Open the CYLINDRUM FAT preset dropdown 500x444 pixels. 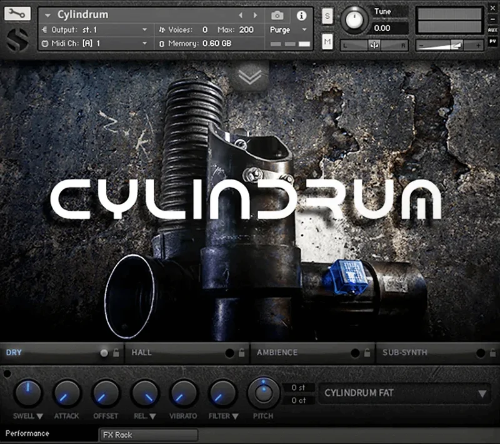[x=404, y=393]
